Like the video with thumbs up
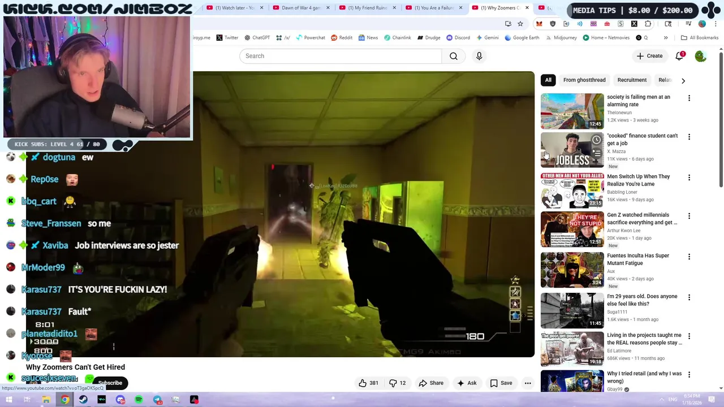Image resolution: width=724 pixels, height=407 pixels. click(x=368, y=383)
